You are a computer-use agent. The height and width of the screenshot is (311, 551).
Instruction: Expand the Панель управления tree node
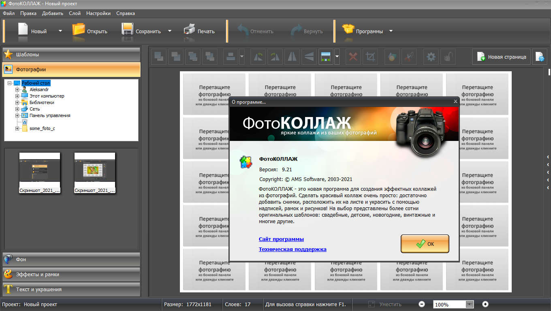(x=17, y=115)
